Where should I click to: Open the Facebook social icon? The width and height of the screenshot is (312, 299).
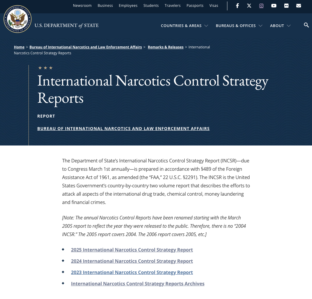237,6
